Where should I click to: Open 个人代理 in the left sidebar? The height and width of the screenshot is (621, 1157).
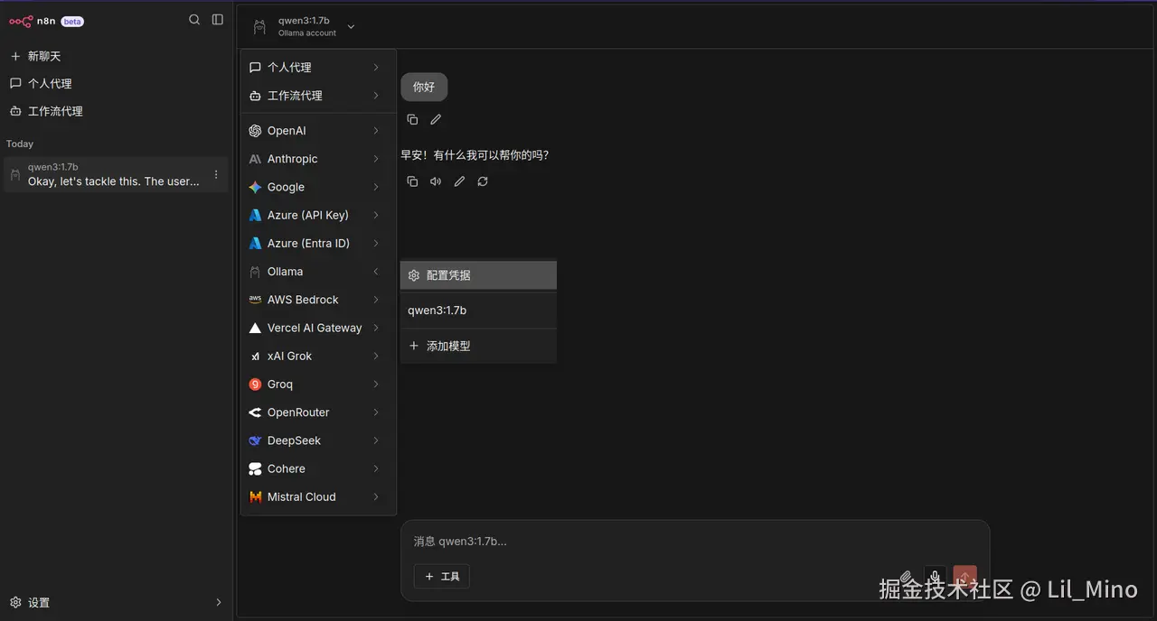[x=116, y=83]
